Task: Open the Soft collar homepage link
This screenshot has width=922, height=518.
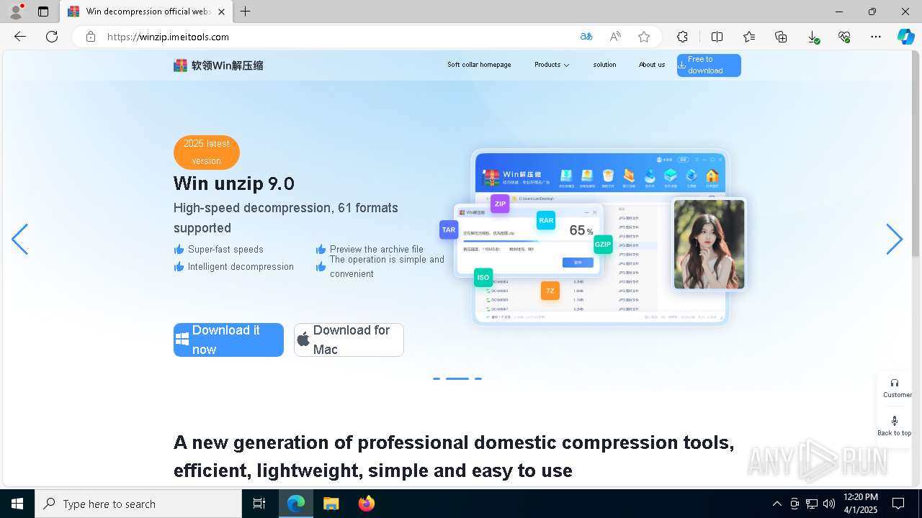Action: [479, 65]
